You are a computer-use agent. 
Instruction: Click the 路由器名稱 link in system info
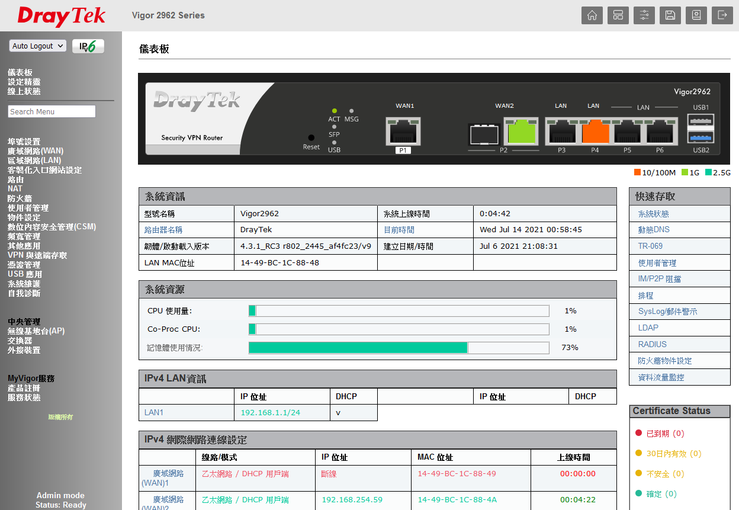tap(163, 230)
